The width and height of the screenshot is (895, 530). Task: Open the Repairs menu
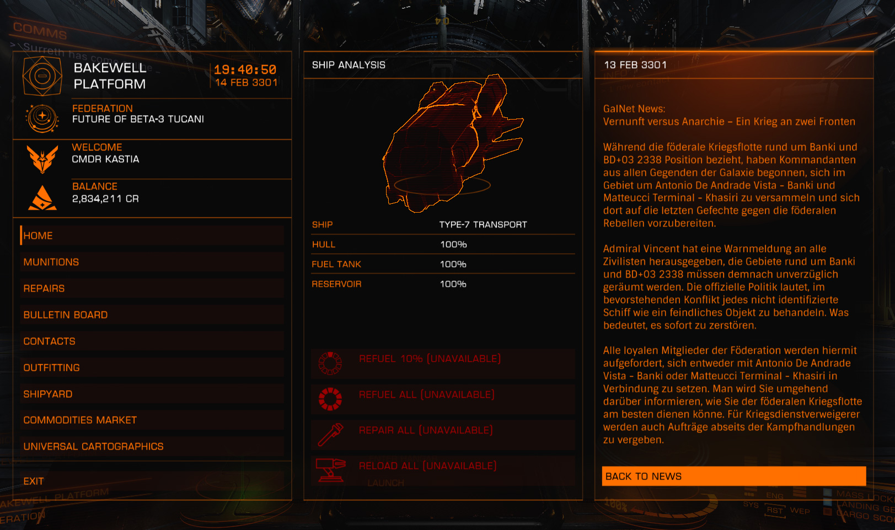[x=152, y=288]
